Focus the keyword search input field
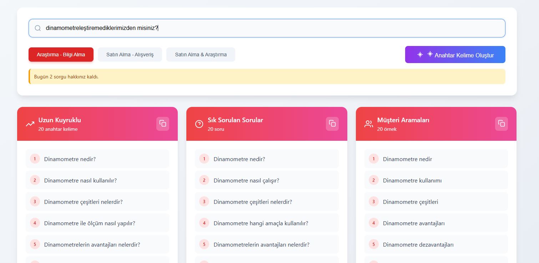 click(267, 28)
